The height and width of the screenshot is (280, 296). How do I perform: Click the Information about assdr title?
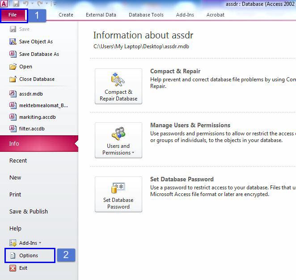(143, 35)
